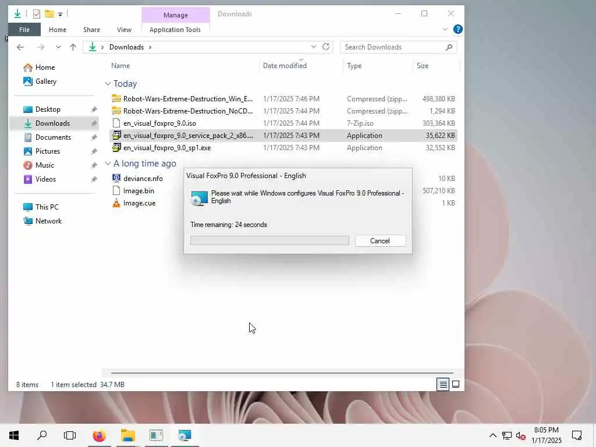
Task: Sort by the Date modified column header
Action: (x=285, y=66)
